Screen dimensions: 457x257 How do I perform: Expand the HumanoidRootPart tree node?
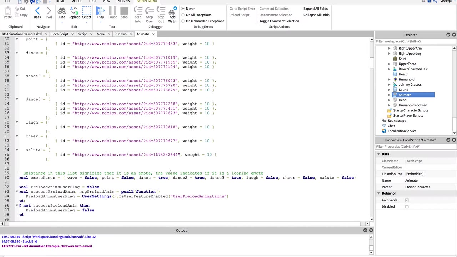[389, 105]
